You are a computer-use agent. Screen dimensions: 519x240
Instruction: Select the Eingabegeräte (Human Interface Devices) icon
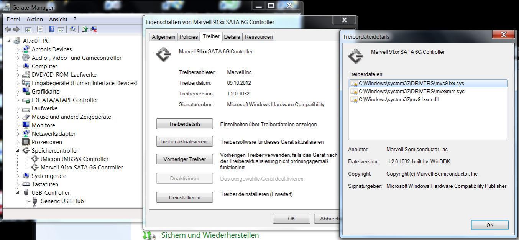click(x=26, y=83)
